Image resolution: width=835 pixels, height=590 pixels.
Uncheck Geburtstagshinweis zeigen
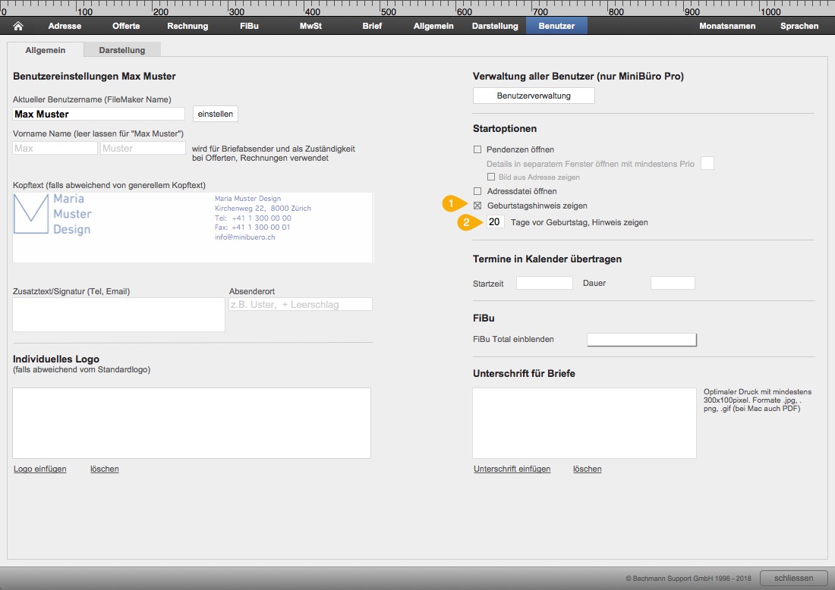click(477, 206)
